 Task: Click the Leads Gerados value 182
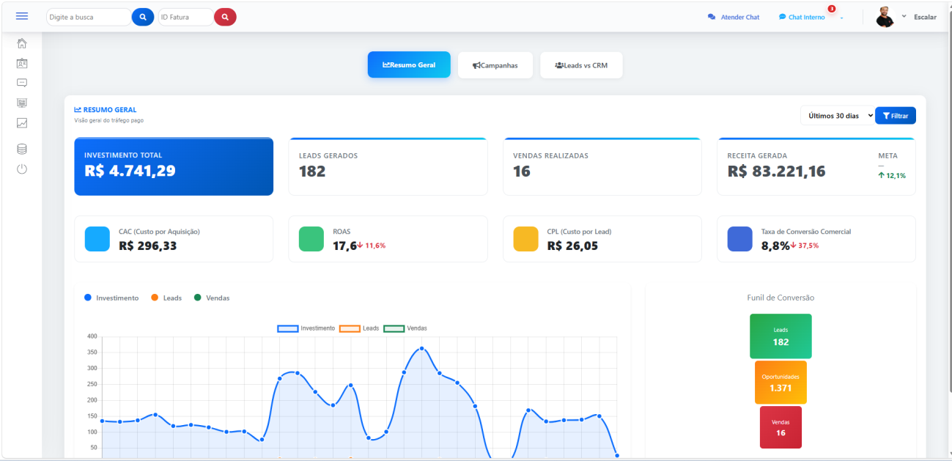(x=312, y=172)
